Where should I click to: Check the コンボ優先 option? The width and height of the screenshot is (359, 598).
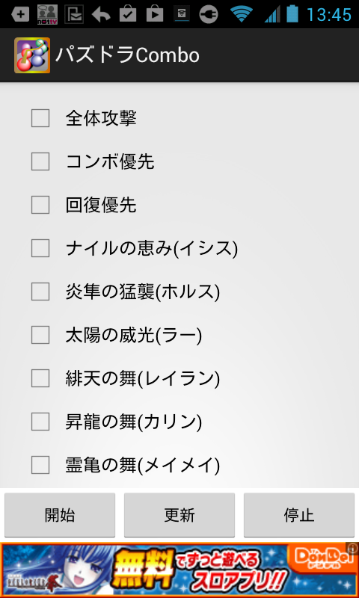40,161
